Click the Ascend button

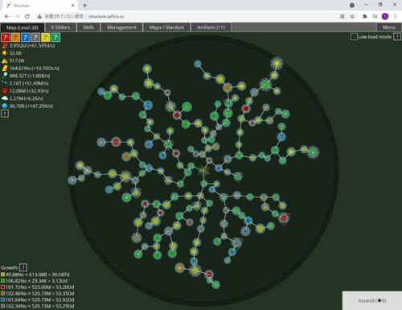coord(372,300)
